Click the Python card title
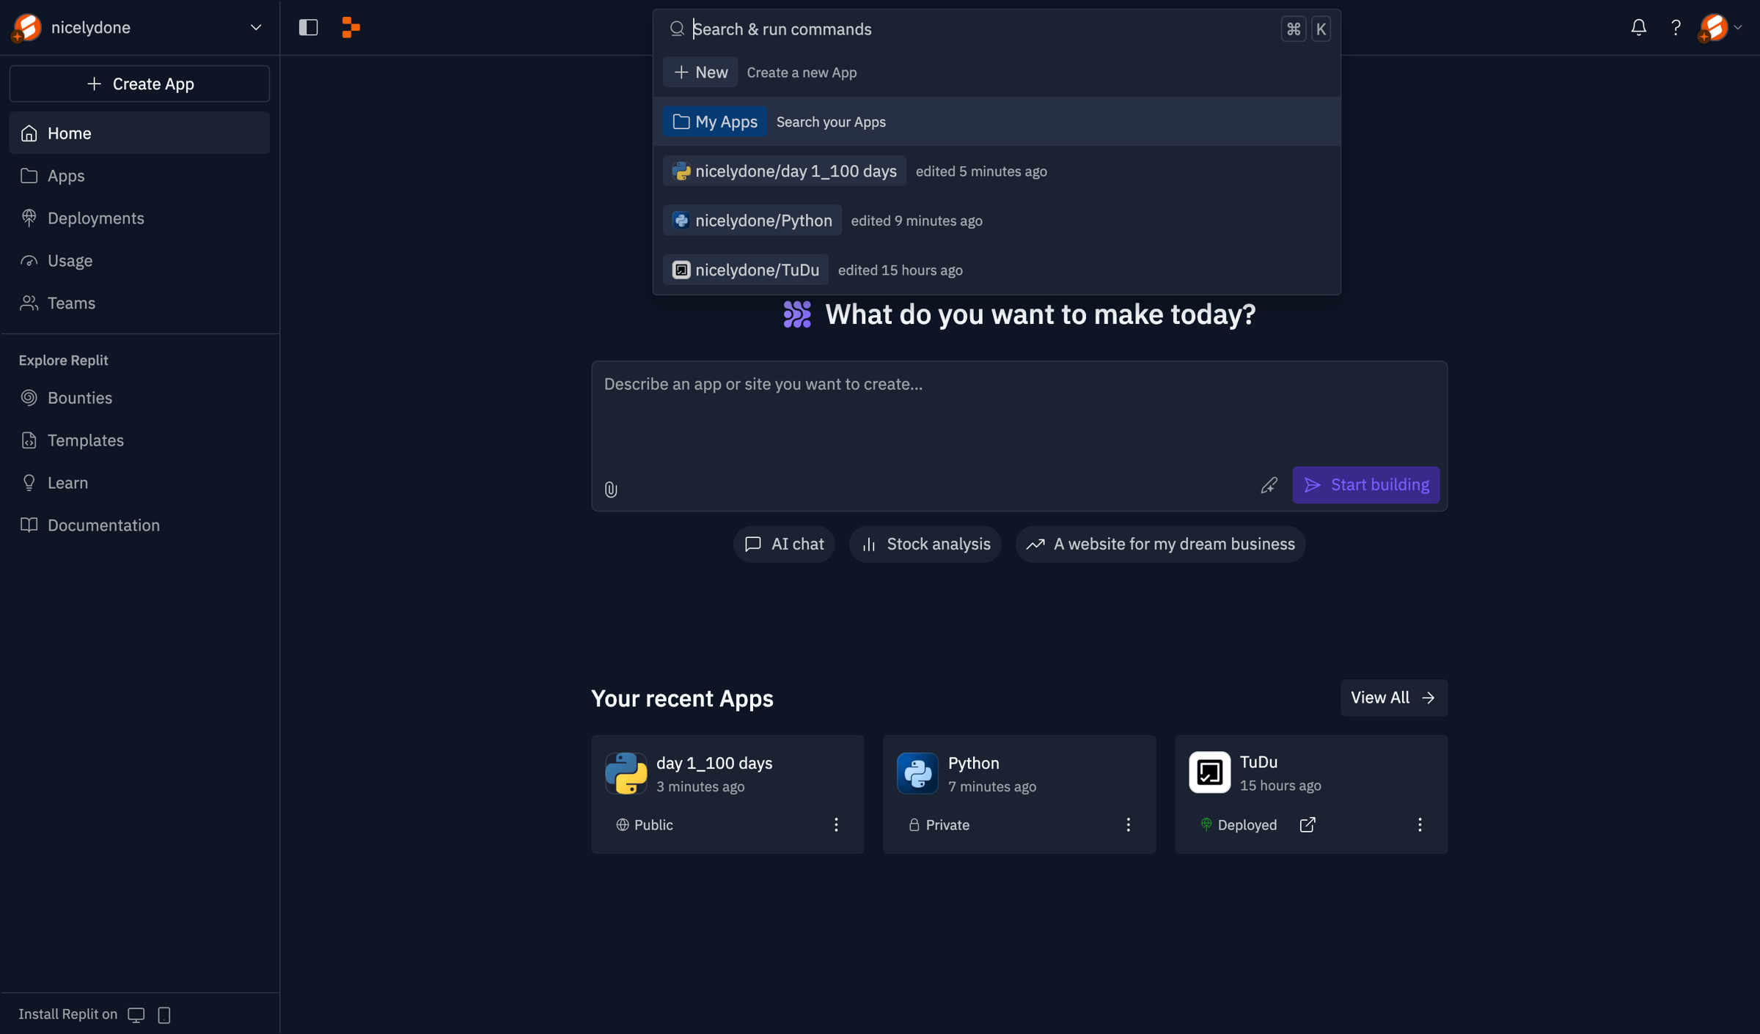The image size is (1760, 1034). click(973, 764)
